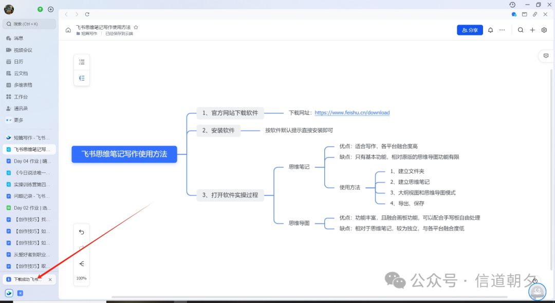555x303 pixels.
Task: Open the user profile avatar
Action: click(9, 10)
